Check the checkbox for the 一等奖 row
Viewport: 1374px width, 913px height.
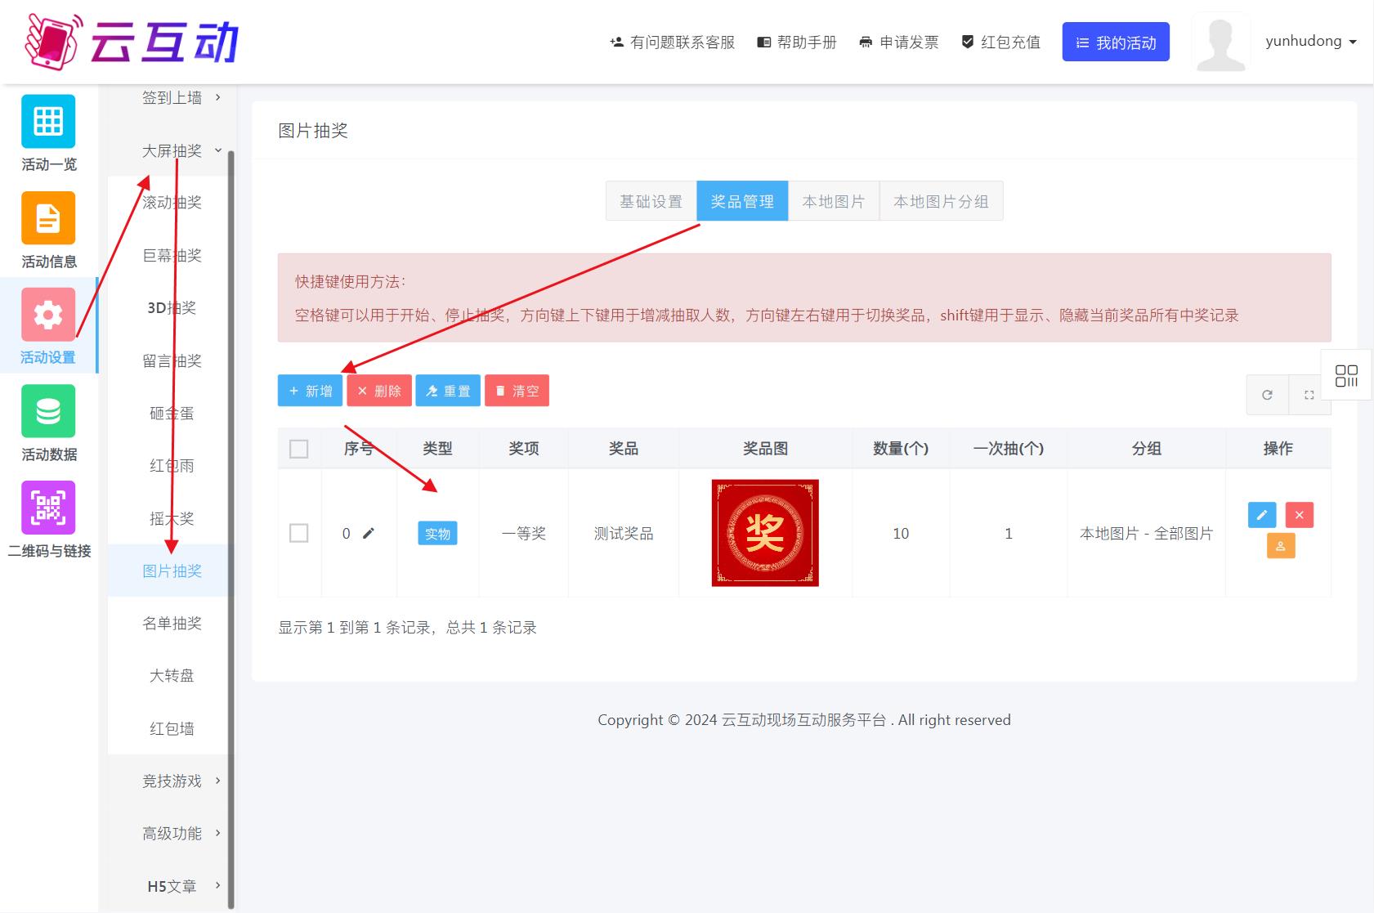pyautogui.click(x=299, y=533)
